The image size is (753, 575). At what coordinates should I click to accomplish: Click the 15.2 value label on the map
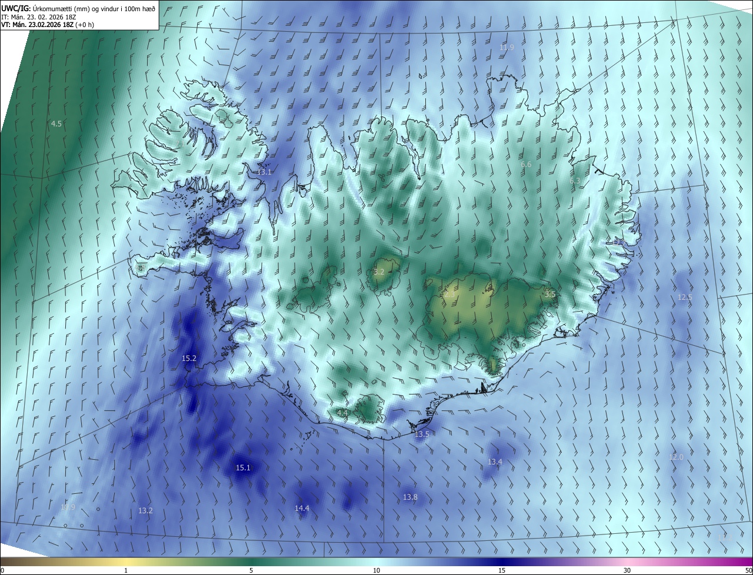(189, 358)
